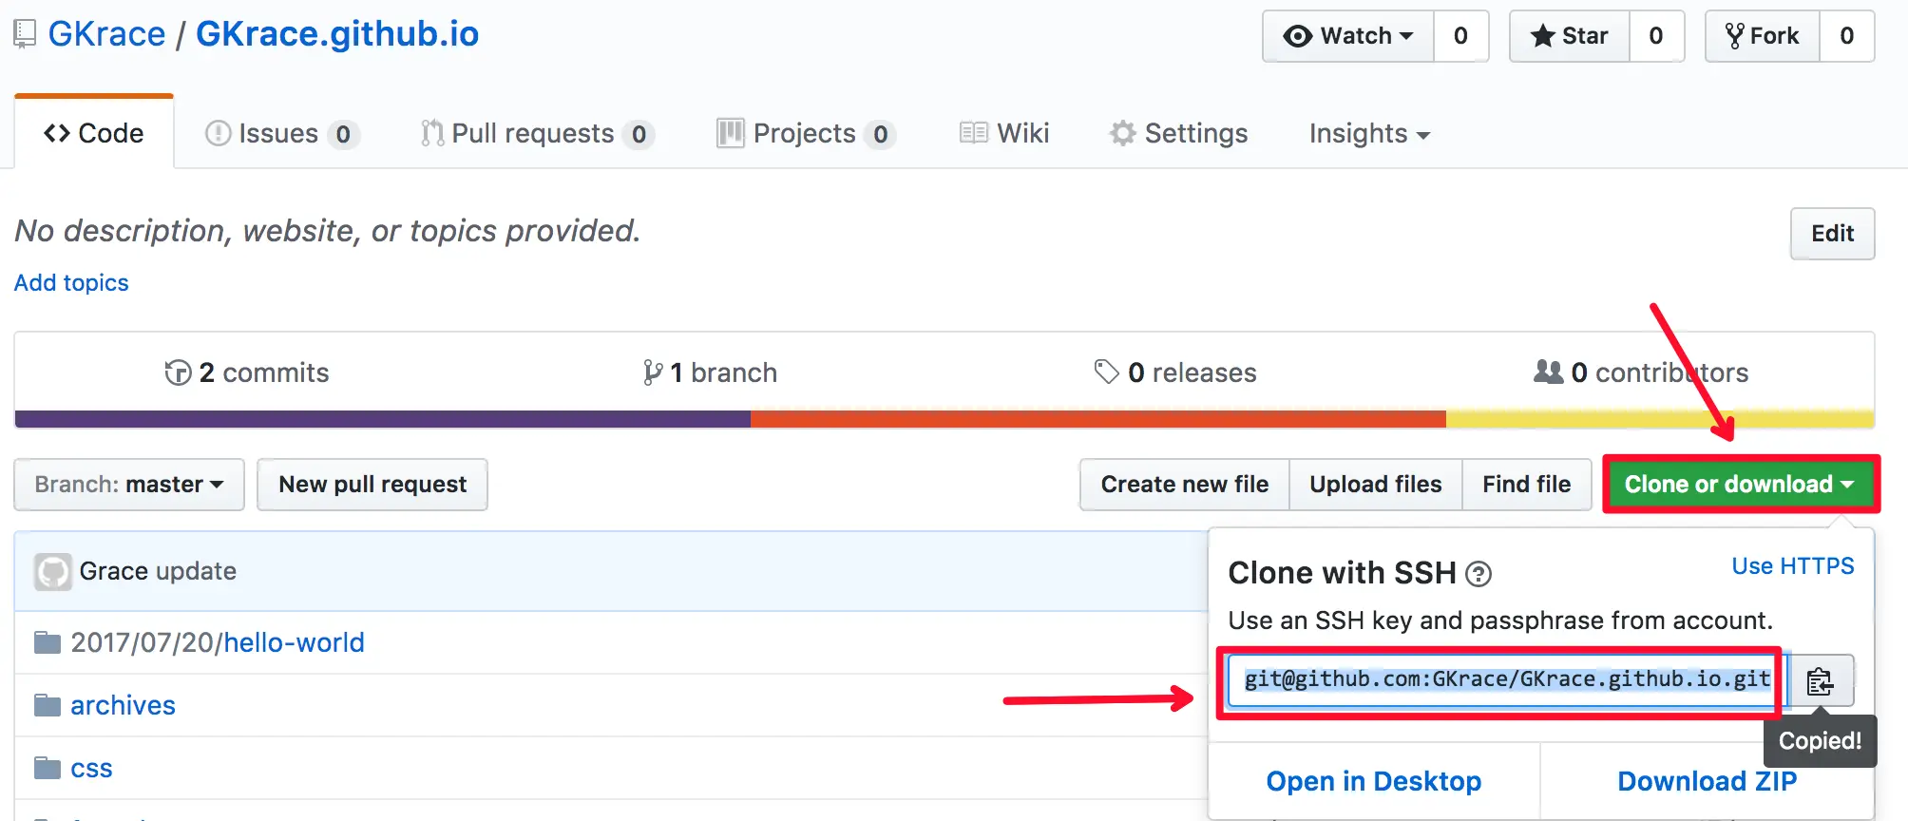This screenshot has height=821, width=1908.
Task: Open the archives folder
Action: (x=123, y=705)
